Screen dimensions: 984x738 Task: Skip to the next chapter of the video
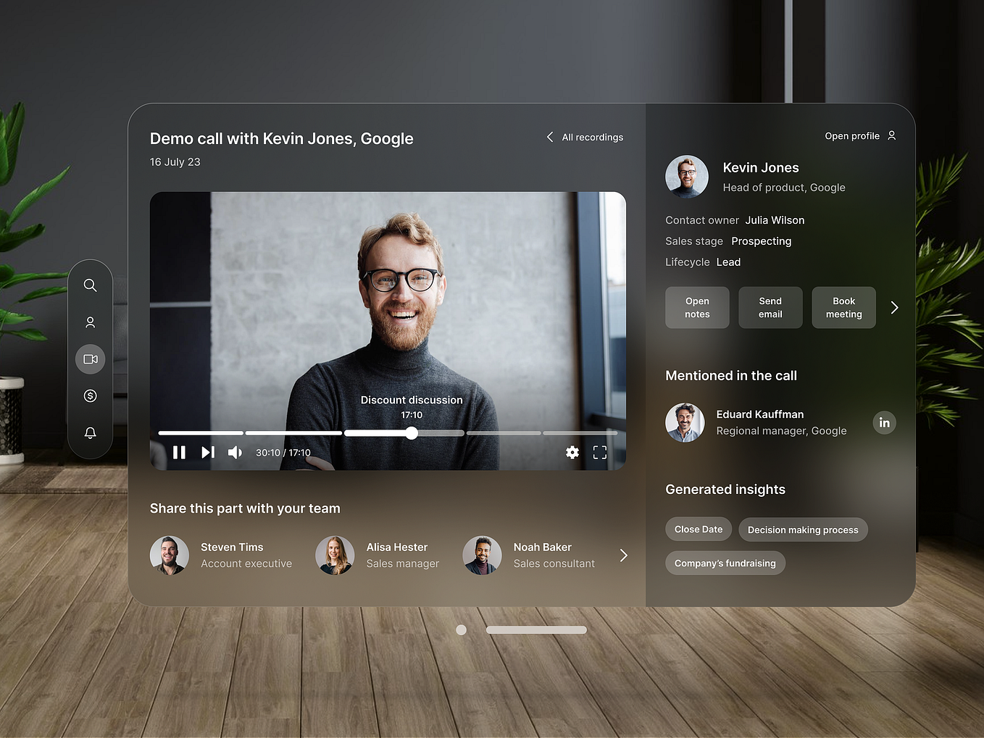(207, 452)
